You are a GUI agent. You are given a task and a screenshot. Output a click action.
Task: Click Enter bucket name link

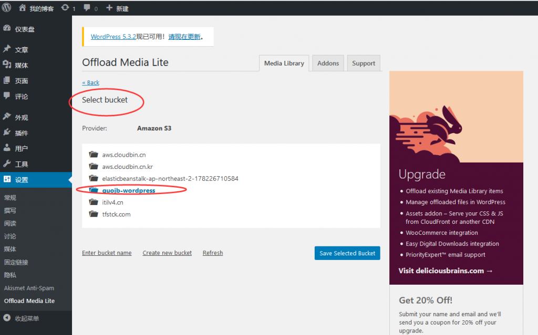(x=107, y=253)
